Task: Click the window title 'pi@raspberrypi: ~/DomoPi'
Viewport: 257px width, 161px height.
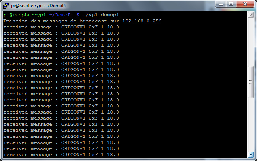Action: pos(38,6)
